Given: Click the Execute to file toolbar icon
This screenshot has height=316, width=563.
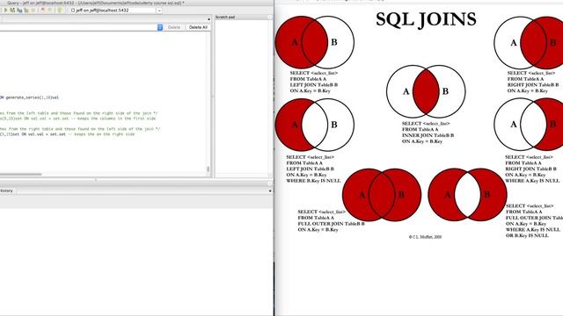Looking at the screenshot, I should 19,11.
